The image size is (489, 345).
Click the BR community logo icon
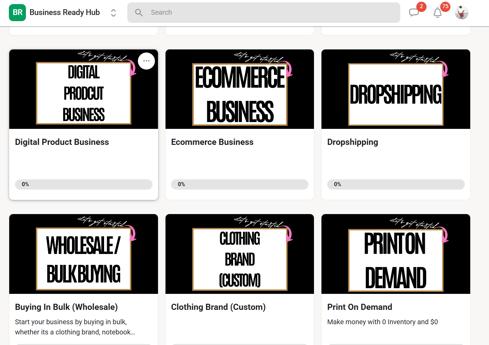17,13
